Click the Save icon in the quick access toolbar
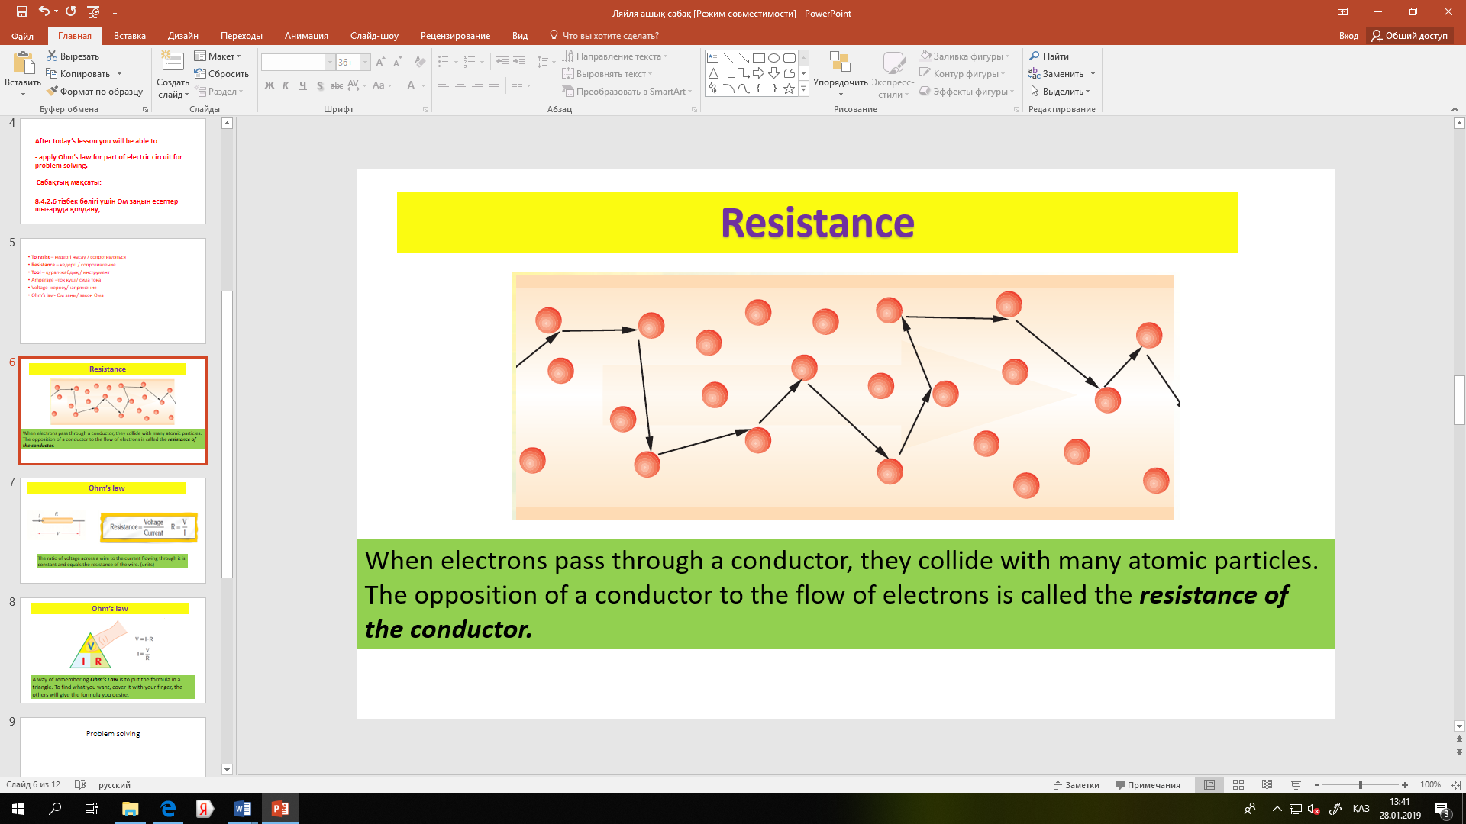 pyautogui.click(x=21, y=11)
